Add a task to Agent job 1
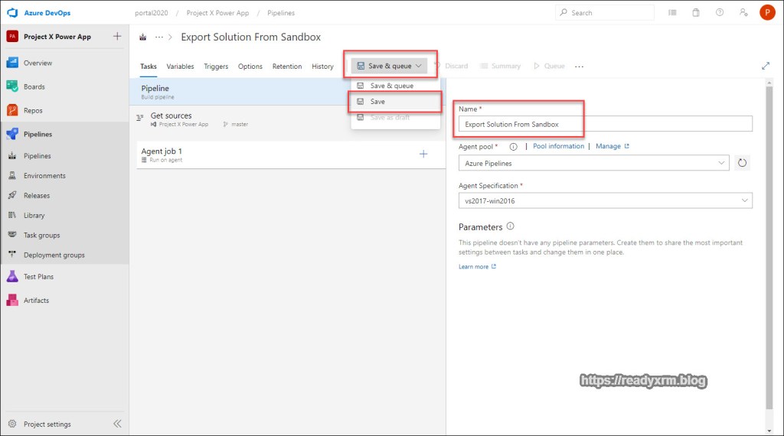This screenshot has width=784, height=436. 423,155
